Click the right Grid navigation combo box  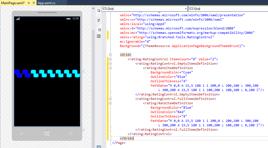point(228,9)
